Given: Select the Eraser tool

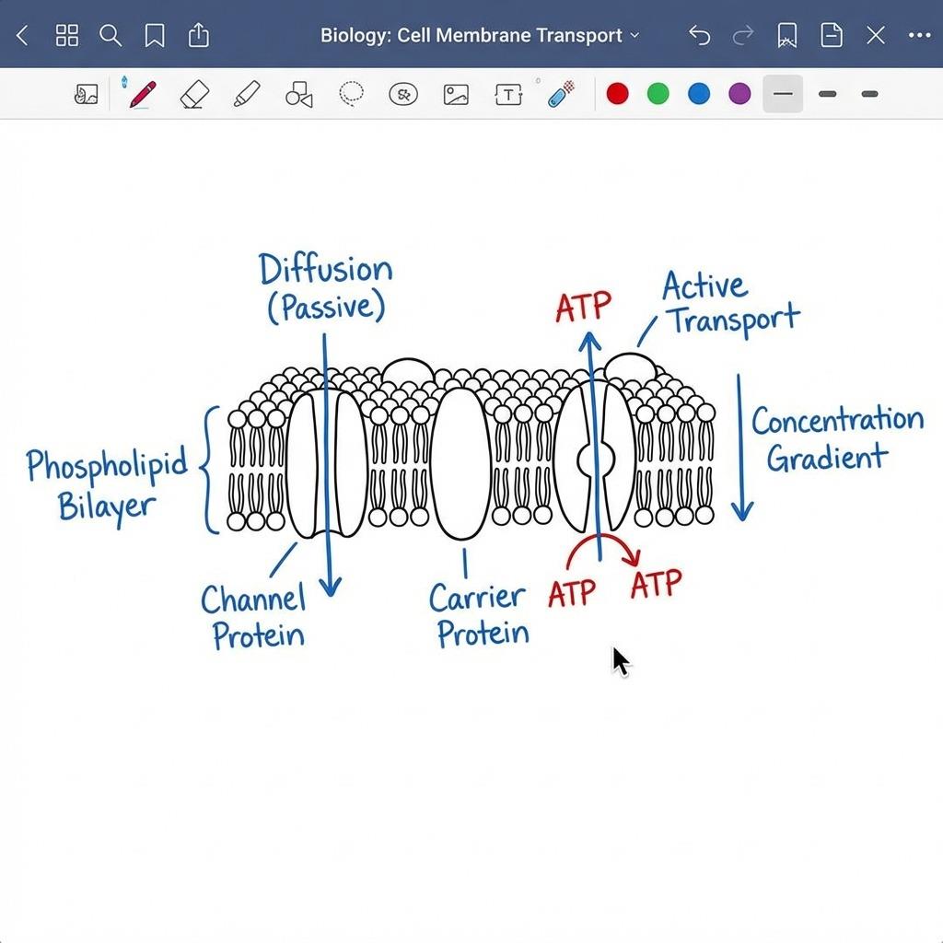Looking at the screenshot, I should 194,94.
